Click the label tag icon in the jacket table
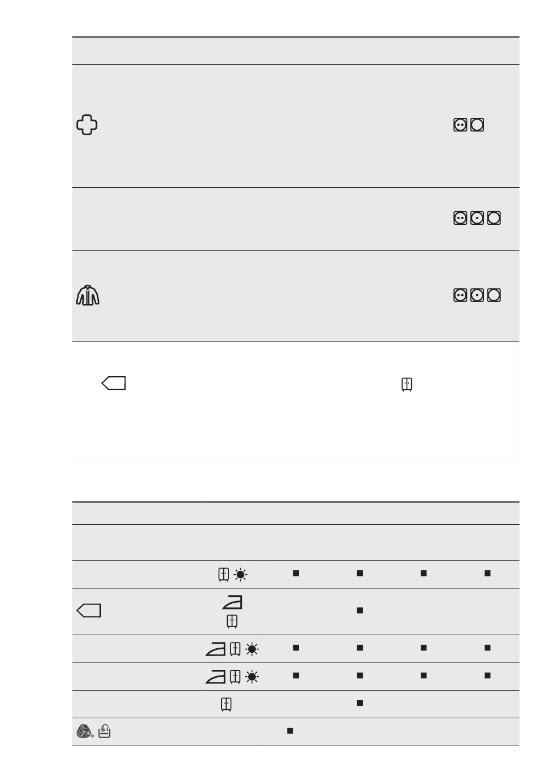The image size is (541, 782). (113, 384)
